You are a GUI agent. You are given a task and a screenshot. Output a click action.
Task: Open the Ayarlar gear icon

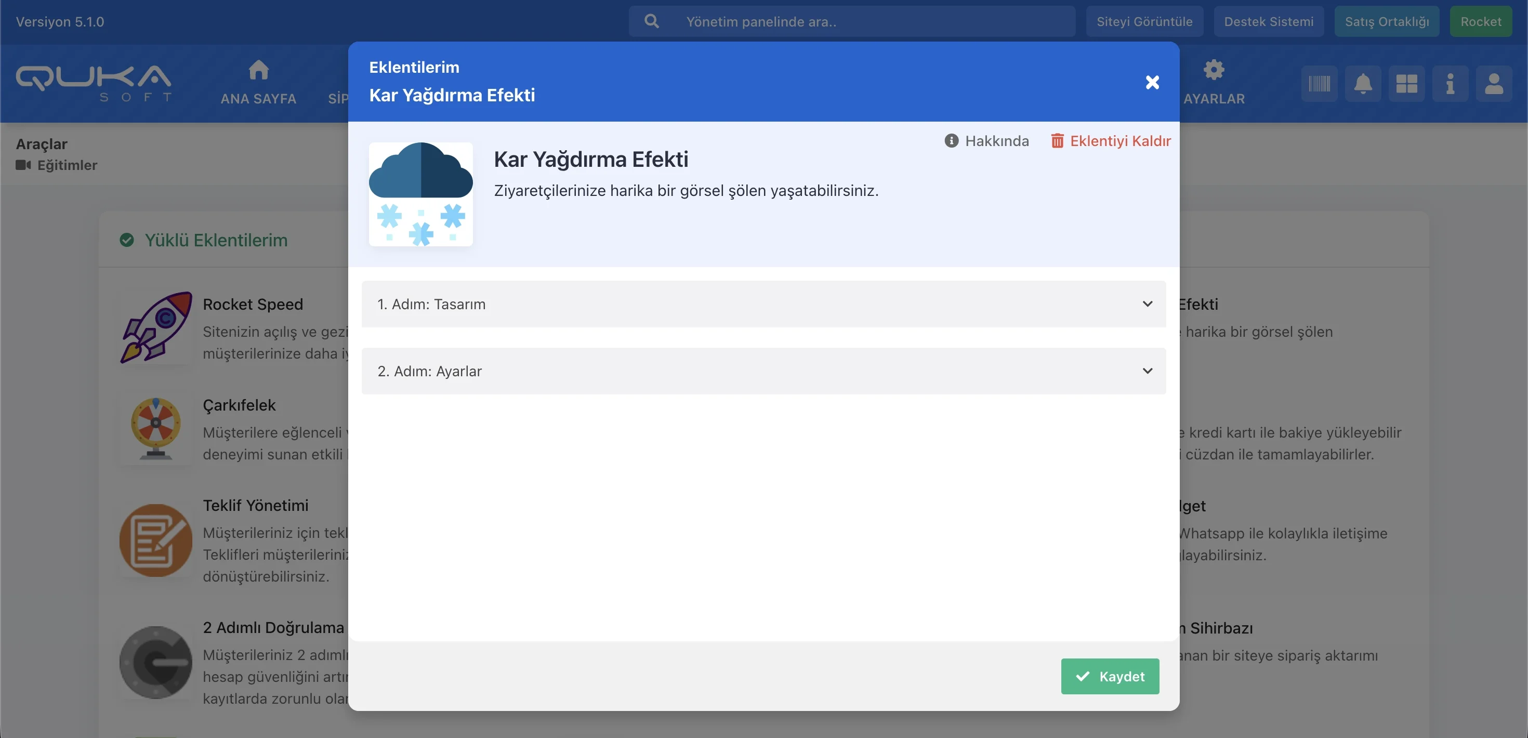[1214, 70]
